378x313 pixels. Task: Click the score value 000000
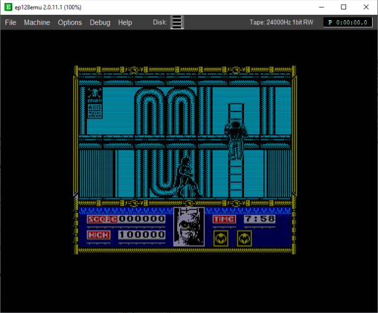(142, 219)
